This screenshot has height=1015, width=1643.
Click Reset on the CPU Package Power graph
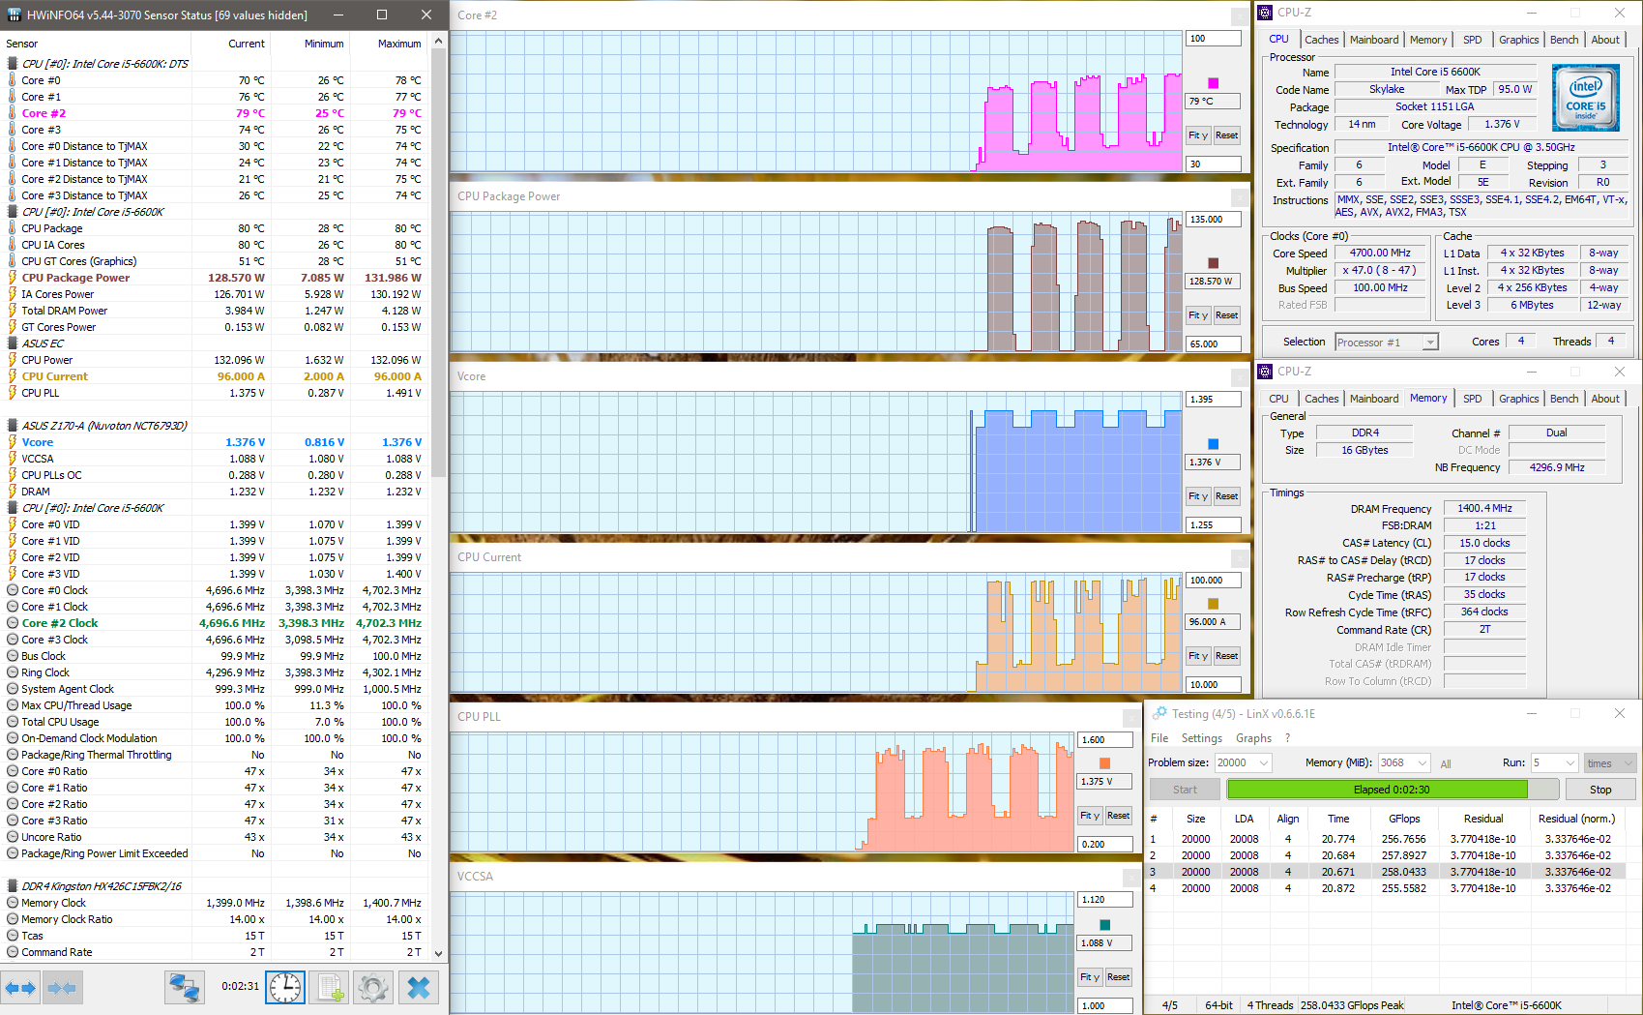1226,315
